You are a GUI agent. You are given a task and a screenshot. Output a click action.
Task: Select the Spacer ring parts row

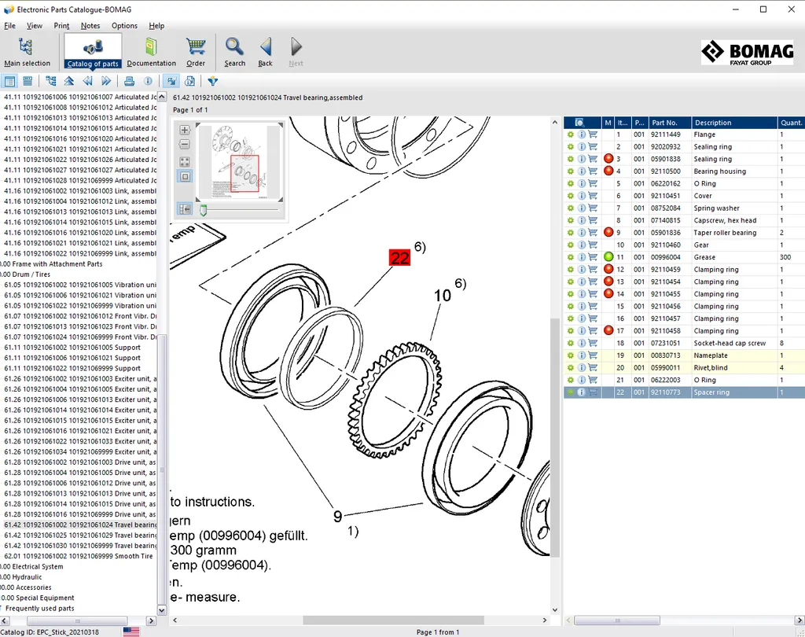point(685,392)
